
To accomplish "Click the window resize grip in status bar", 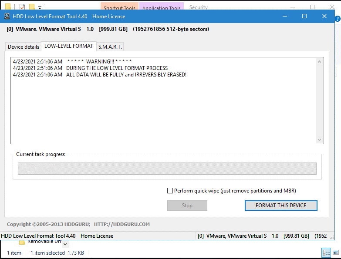I will [x=332, y=238].
